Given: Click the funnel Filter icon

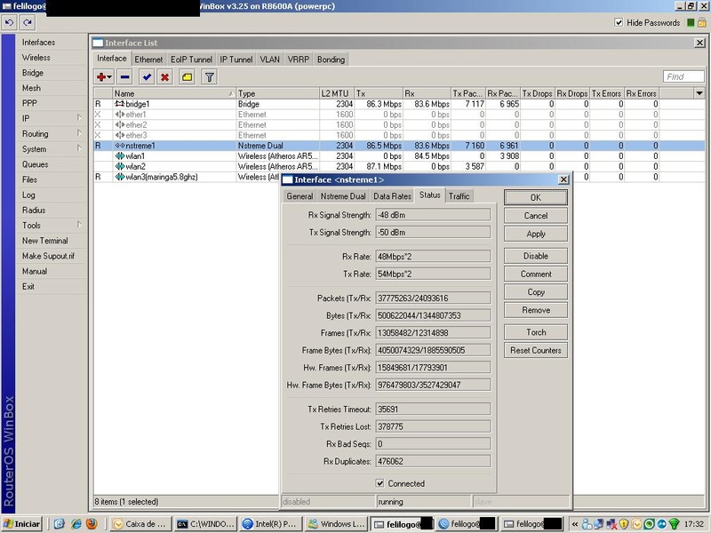Looking at the screenshot, I should pos(209,77).
